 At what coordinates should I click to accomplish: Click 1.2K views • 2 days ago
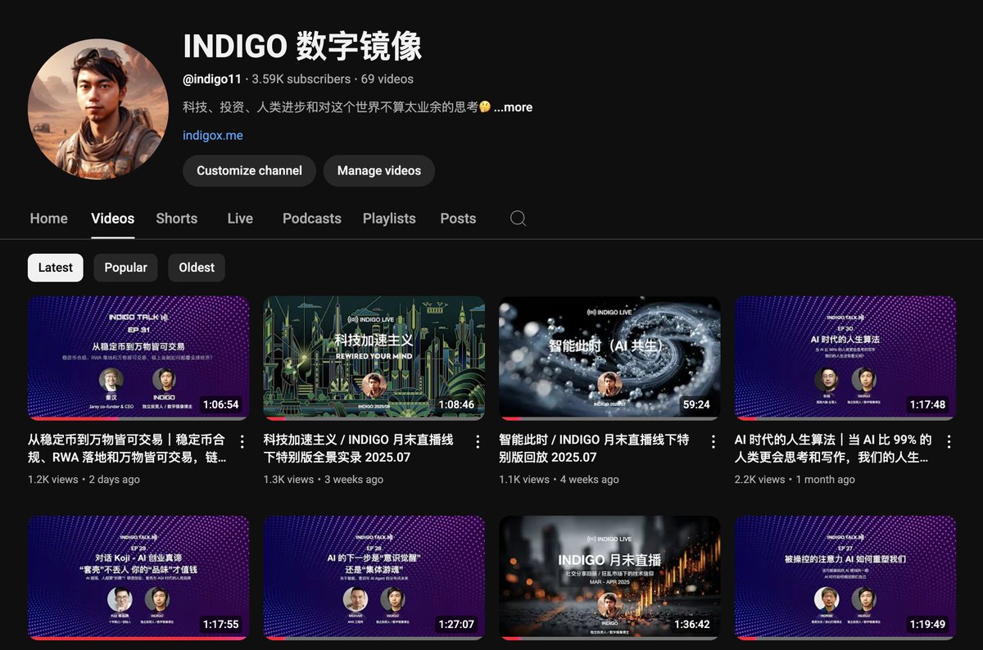coord(84,480)
